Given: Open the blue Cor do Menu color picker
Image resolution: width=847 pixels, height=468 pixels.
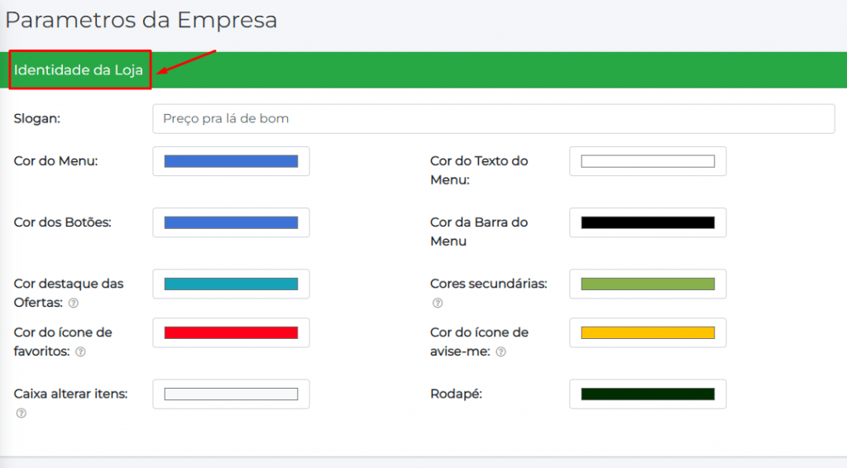Looking at the screenshot, I should click(231, 161).
